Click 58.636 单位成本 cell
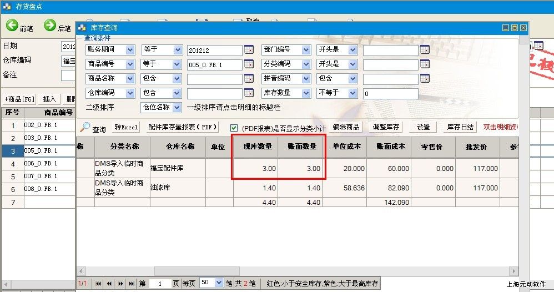This screenshot has width=554, height=292. (x=345, y=188)
